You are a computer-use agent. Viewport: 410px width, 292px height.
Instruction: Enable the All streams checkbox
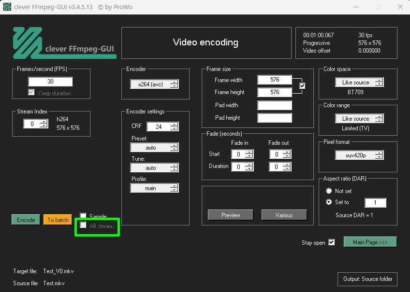[x=83, y=225]
